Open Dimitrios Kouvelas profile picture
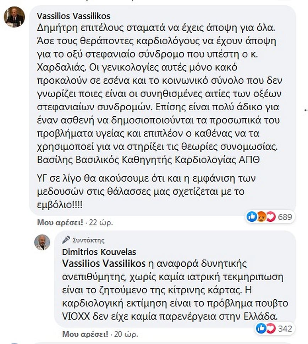 point(42,242)
